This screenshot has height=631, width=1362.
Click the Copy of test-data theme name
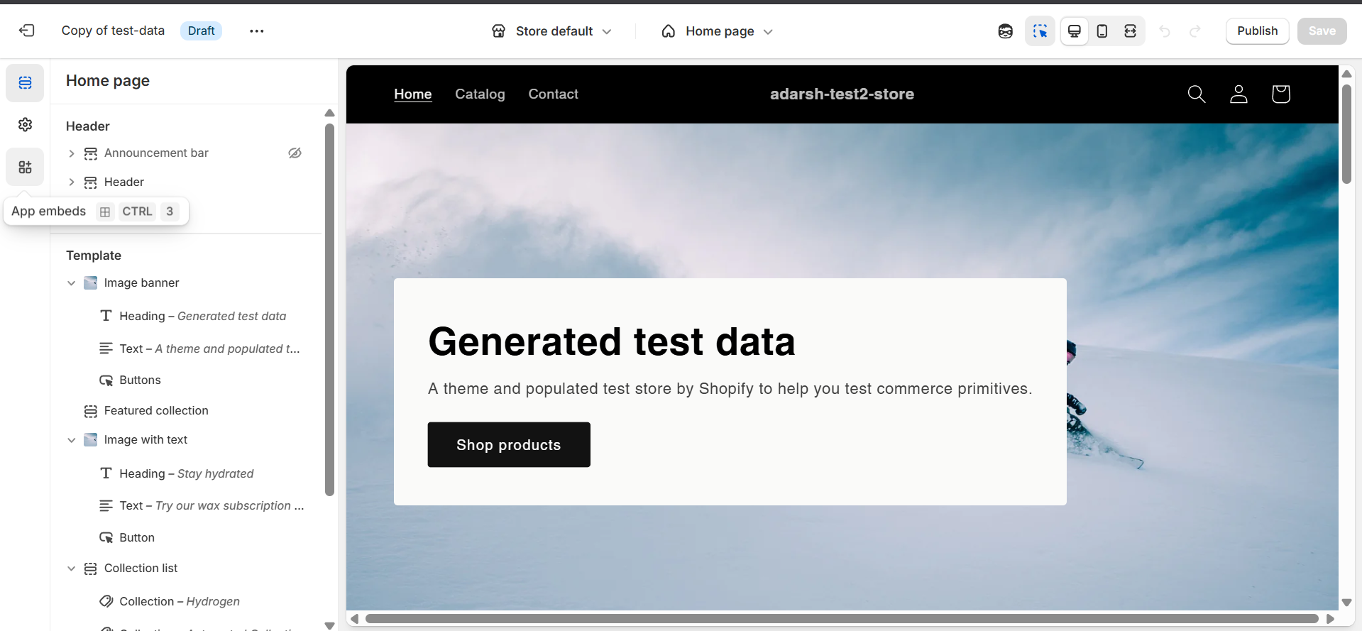coord(113,31)
